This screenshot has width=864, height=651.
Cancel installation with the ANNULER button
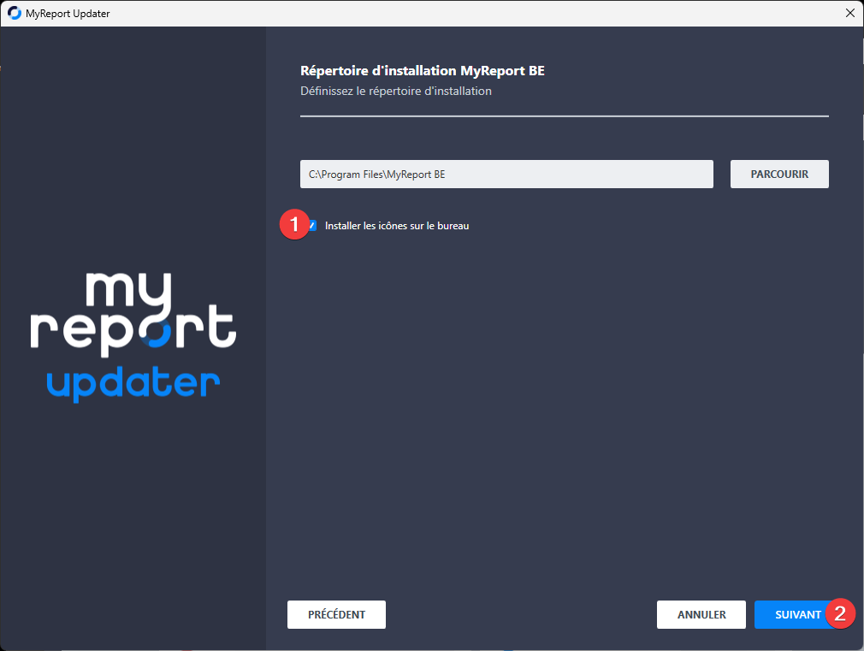701,614
